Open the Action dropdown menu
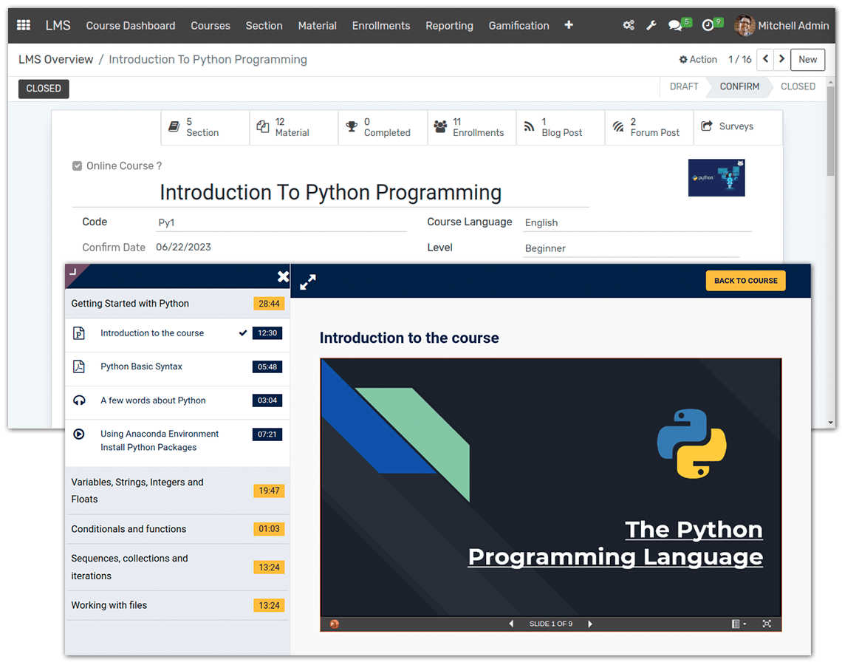The image size is (842, 665). point(698,60)
